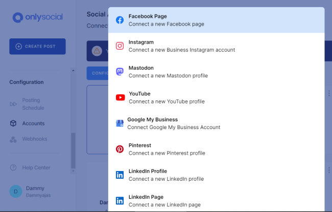This screenshot has height=212, width=332.
Task: Click the sidebar scrollbar thumb
Action: (x=73, y=151)
